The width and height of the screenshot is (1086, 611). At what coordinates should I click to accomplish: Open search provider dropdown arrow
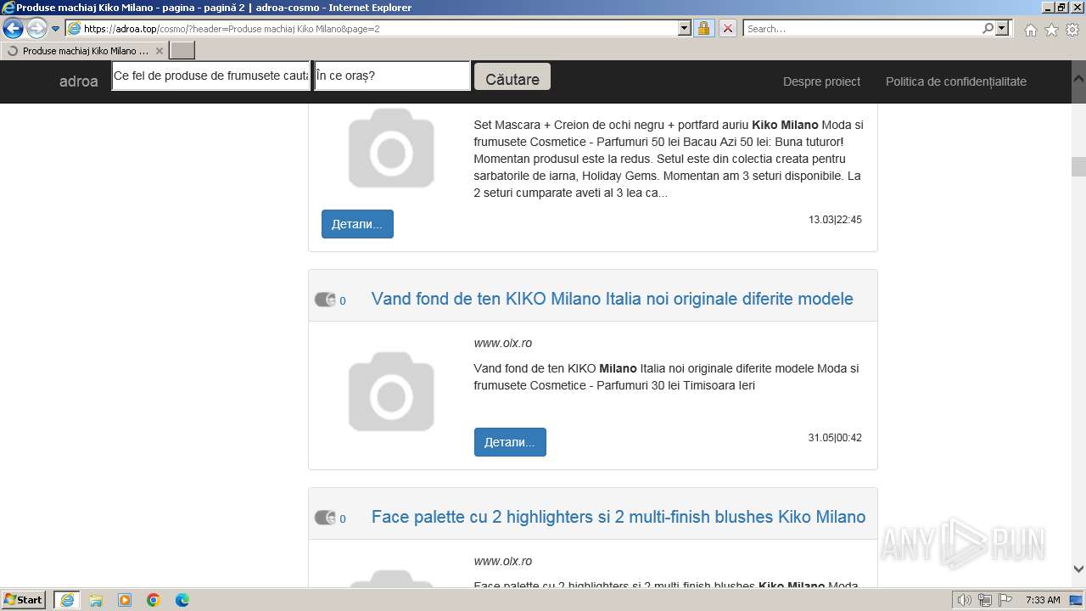point(1002,28)
